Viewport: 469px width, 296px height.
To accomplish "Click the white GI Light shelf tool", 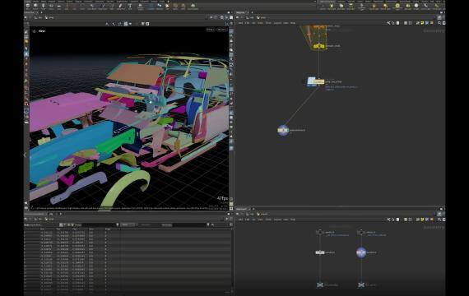I will [x=416, y=7].
